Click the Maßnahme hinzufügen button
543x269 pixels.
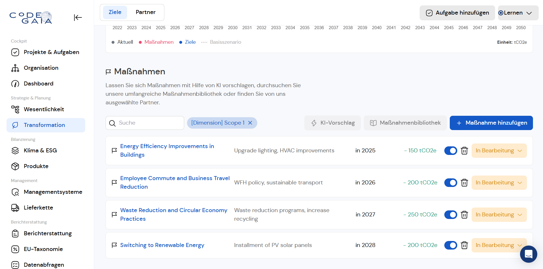tap(491, 123)
